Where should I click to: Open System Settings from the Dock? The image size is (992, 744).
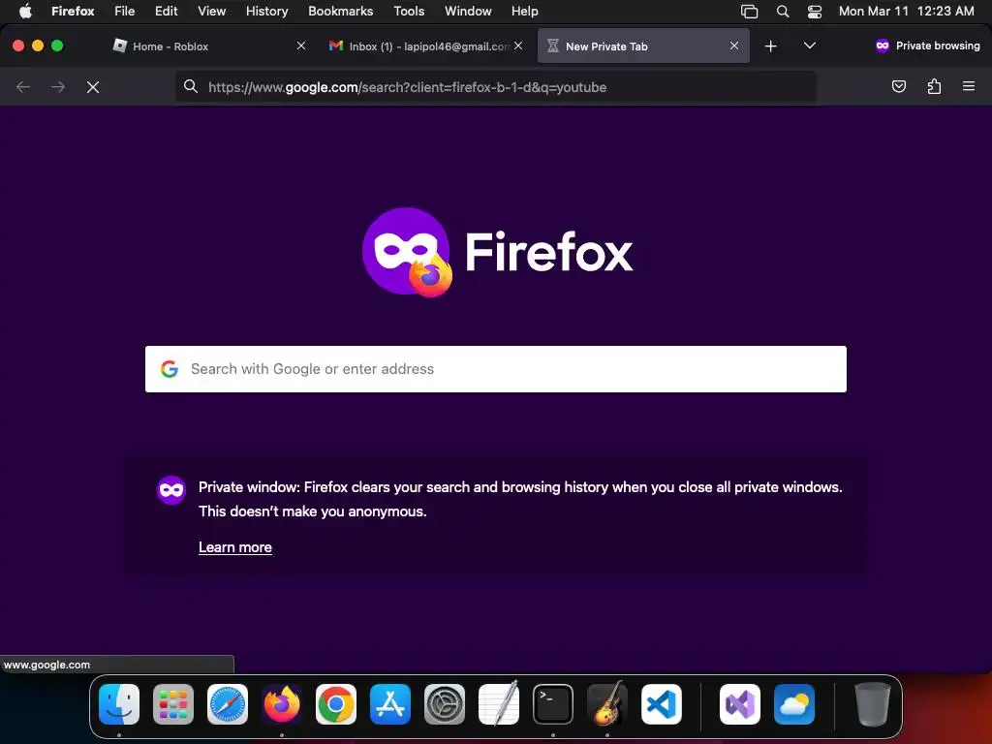click(444, 704)
